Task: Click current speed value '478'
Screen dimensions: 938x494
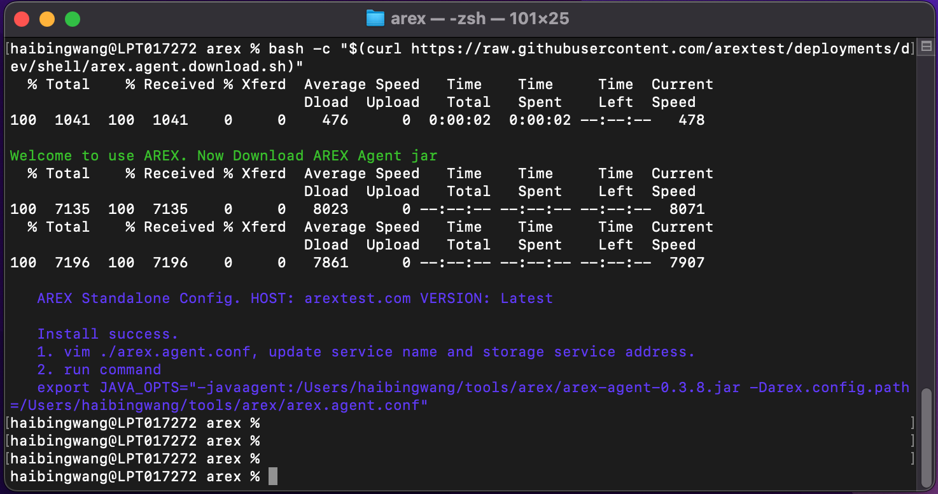Action: pyautogui.click(x=692, y=120)
